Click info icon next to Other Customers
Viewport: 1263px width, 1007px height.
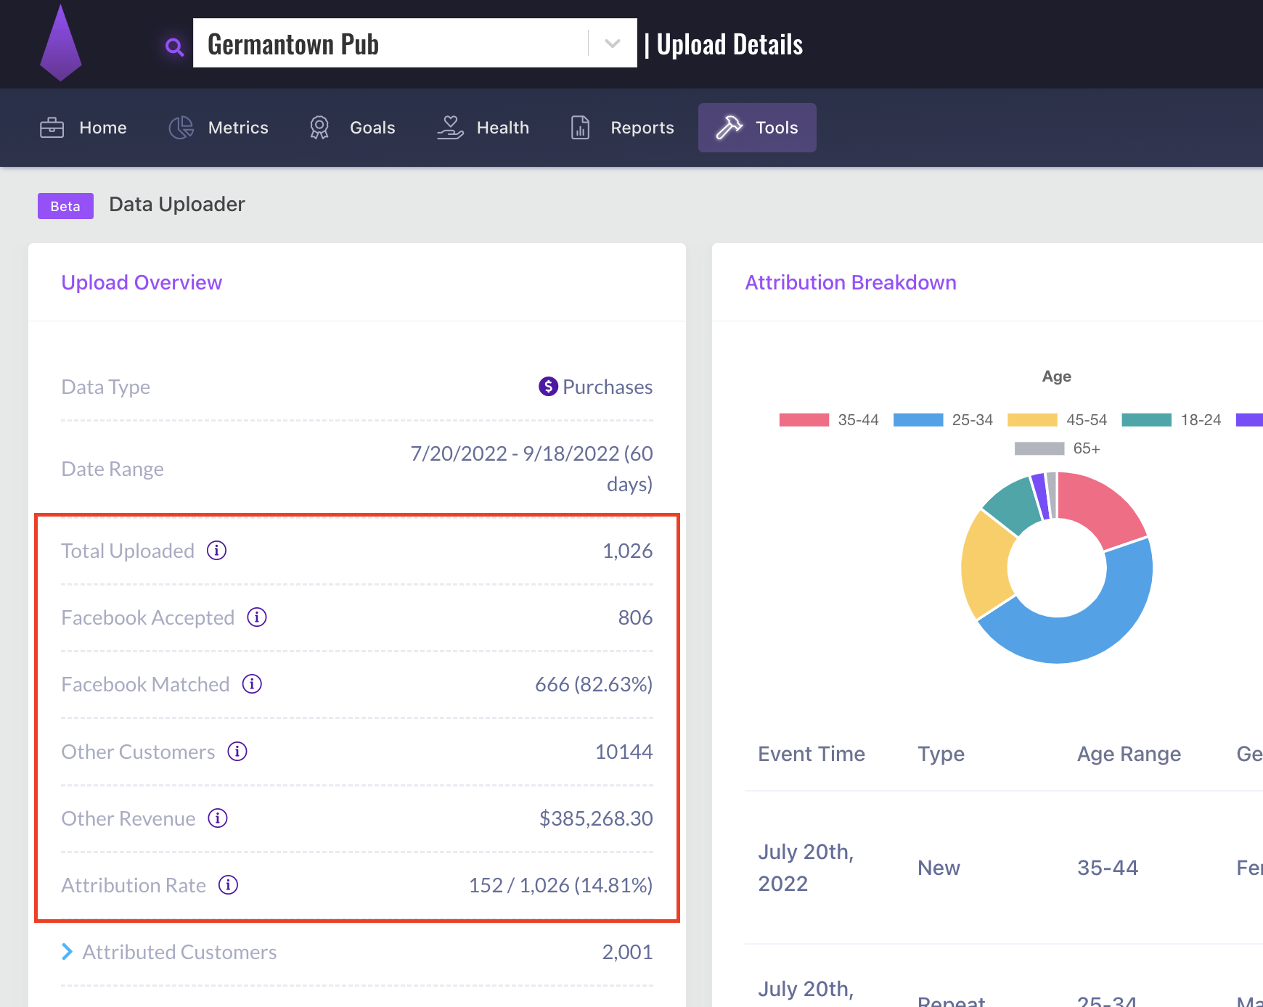pos(237,752)
